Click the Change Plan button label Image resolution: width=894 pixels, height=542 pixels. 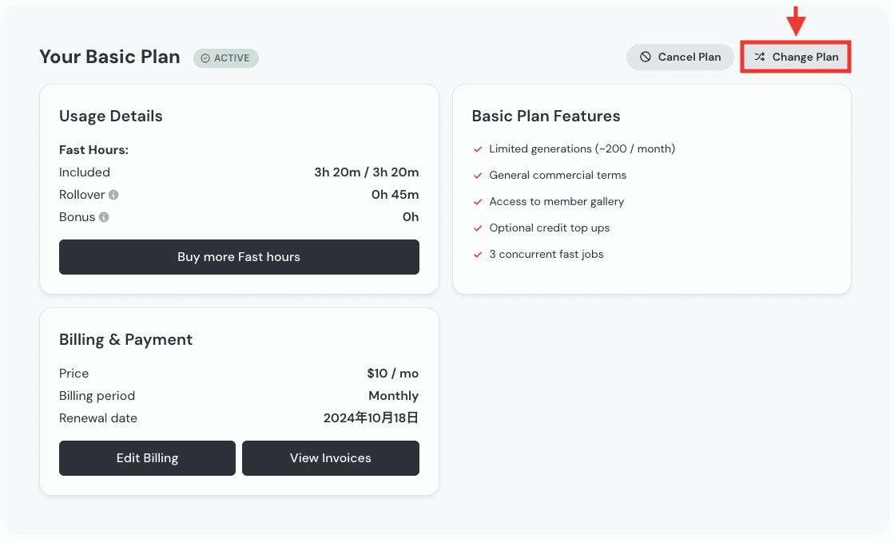tap(805, 57)
